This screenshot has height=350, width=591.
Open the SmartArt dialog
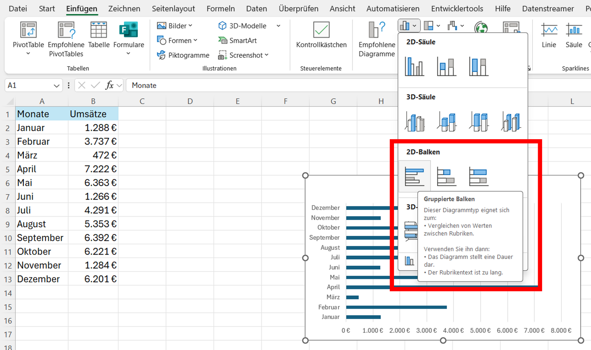(237, 41)
